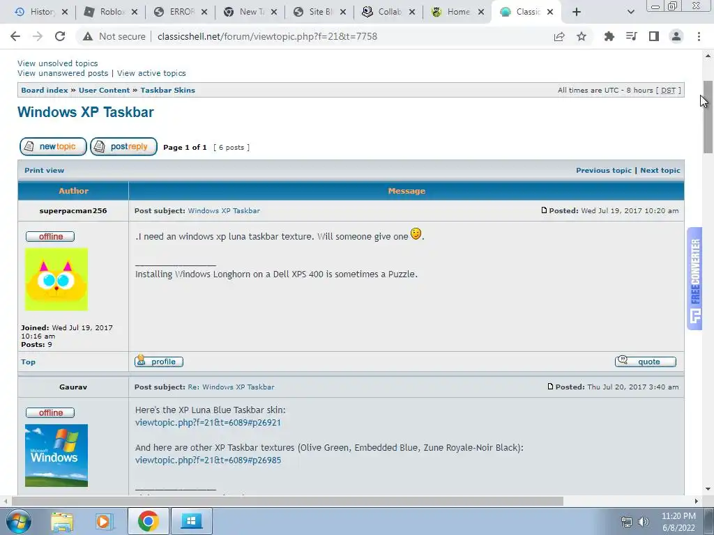Share this page via share icon

pos(559,36)
